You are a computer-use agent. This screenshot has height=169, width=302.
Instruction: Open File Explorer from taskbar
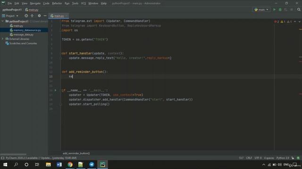coord(48,165)
